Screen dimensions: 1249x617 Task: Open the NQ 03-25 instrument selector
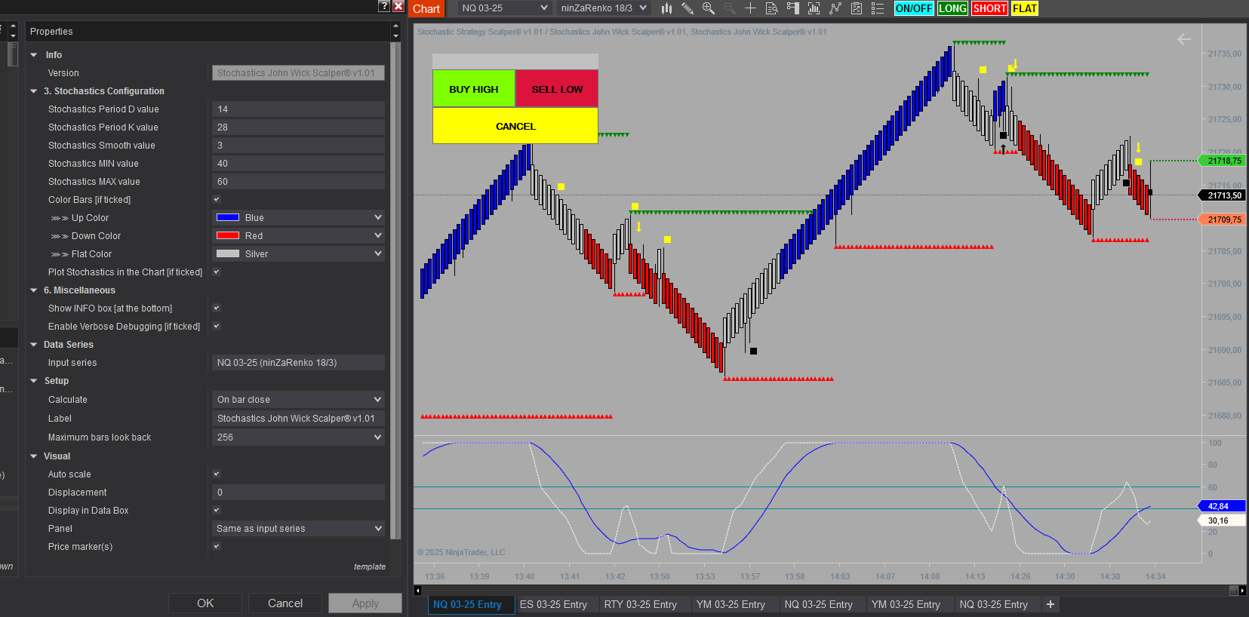[x=504, y=8]
